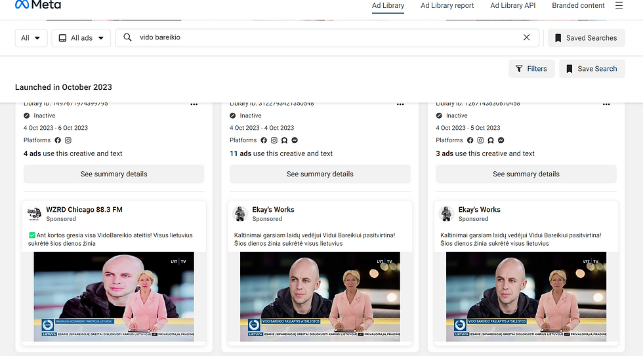The image size is (643, 356).
Task: Click the date '4 Oct 2023 - 6 Oct 2023'
Action: coord(56,128)
